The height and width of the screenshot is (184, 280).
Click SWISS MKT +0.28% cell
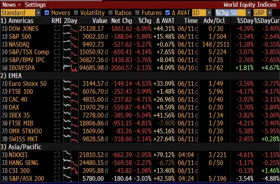click(x=270, y=139)
